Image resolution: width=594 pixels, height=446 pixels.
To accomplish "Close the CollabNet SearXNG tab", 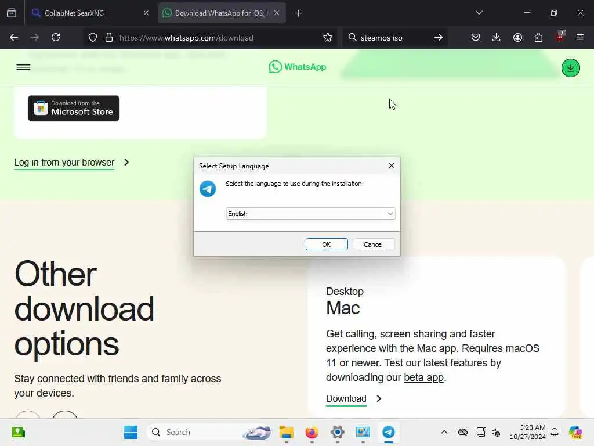I will pos(146,13).
